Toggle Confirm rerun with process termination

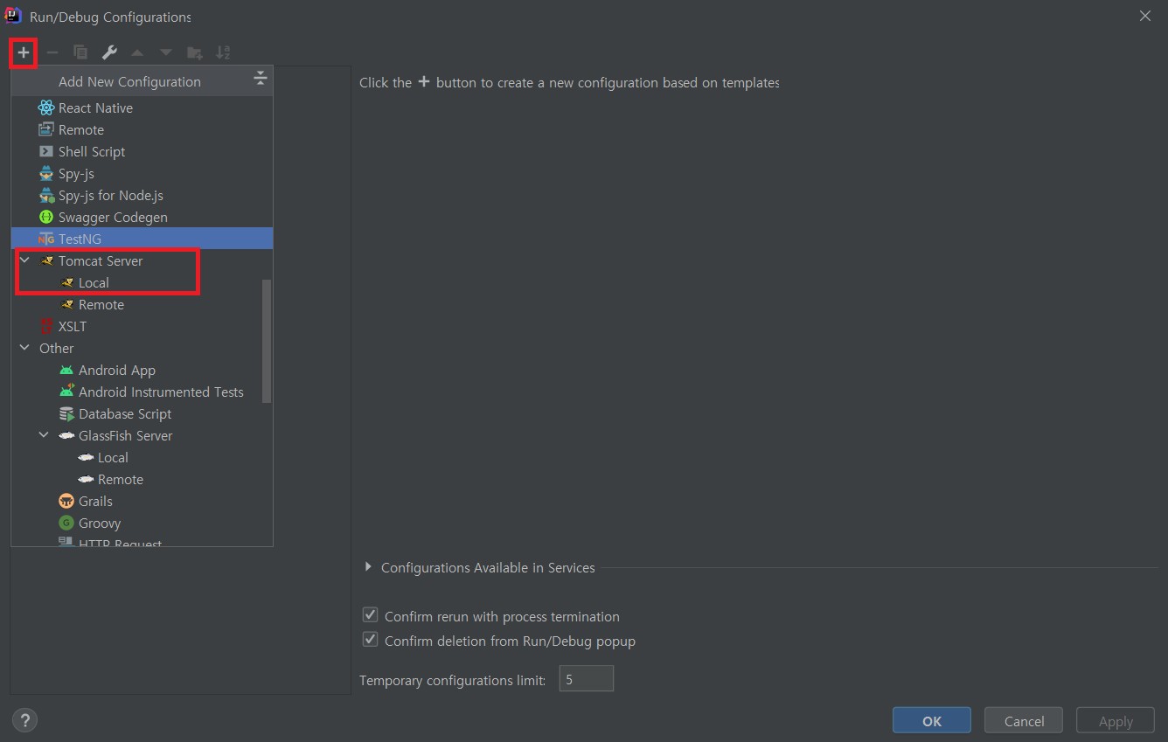coord(370,615)
